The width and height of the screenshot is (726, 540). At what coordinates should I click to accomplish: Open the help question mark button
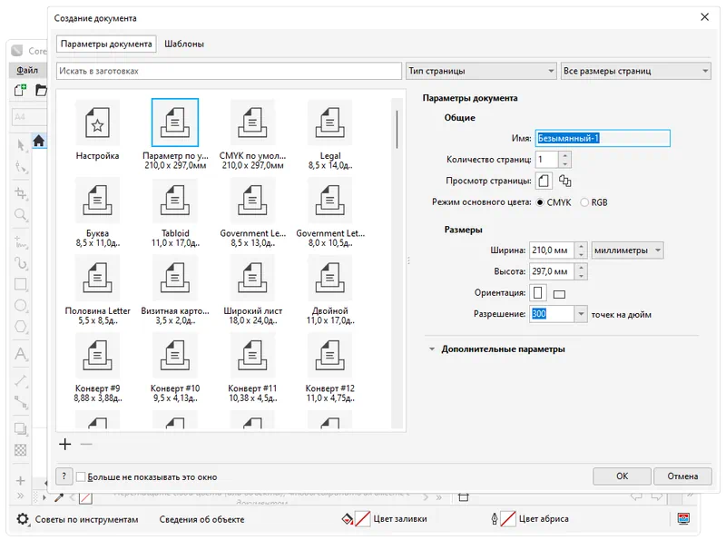point(64,476)
